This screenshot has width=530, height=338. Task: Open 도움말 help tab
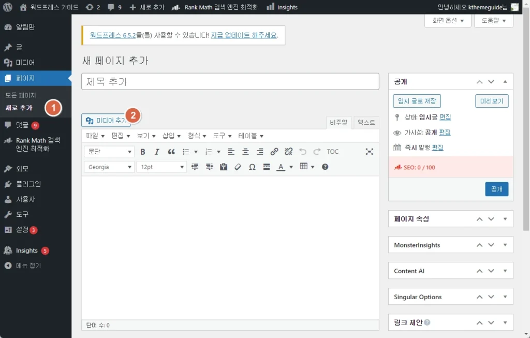[x=493, y=21]
